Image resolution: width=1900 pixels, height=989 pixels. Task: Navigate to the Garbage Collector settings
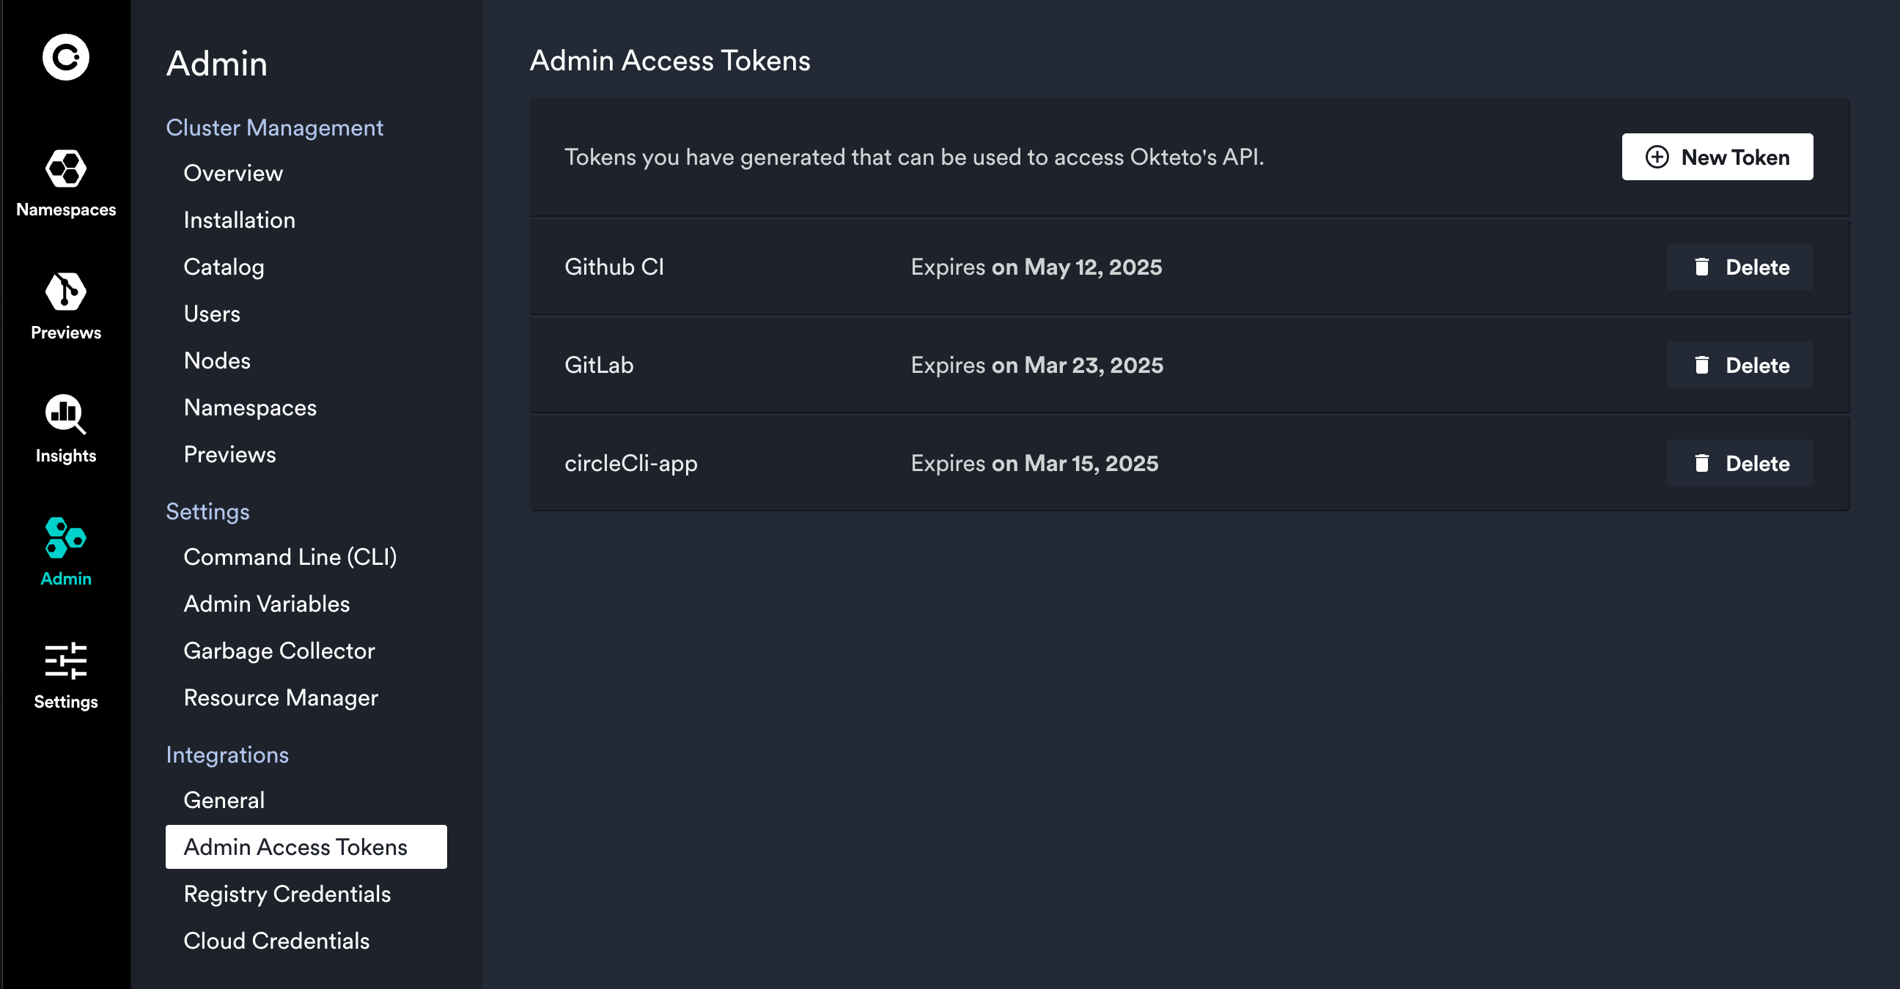tap(279, 651)
